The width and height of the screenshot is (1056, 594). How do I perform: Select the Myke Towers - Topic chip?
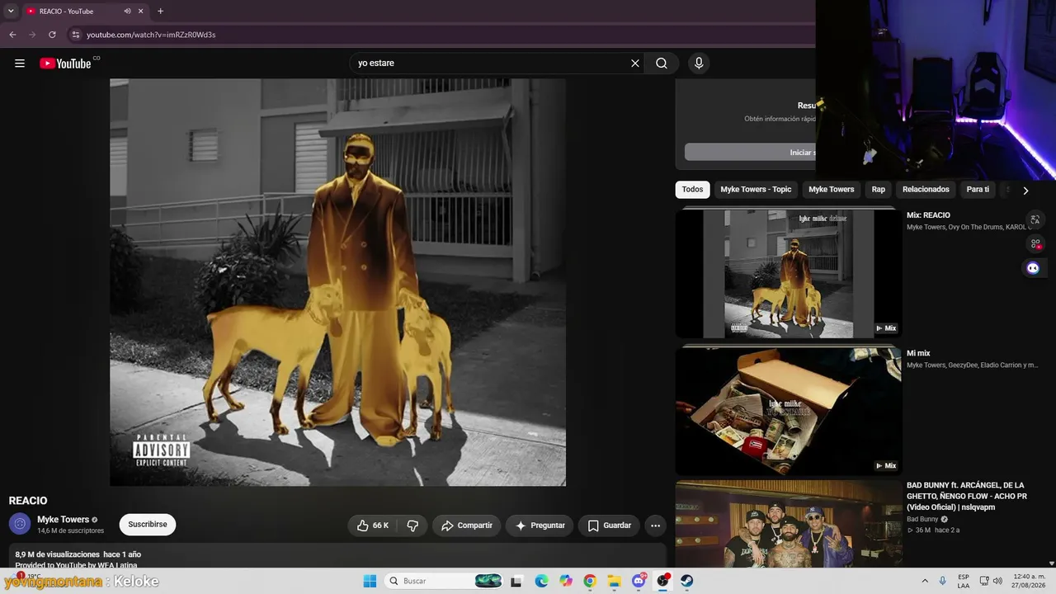(756, 190)
